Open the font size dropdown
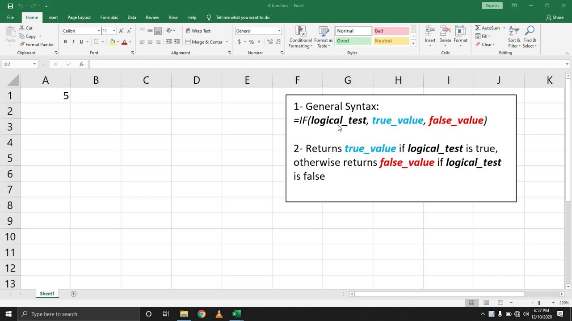This screenshot has width=572, height=321. coord(114,31)
